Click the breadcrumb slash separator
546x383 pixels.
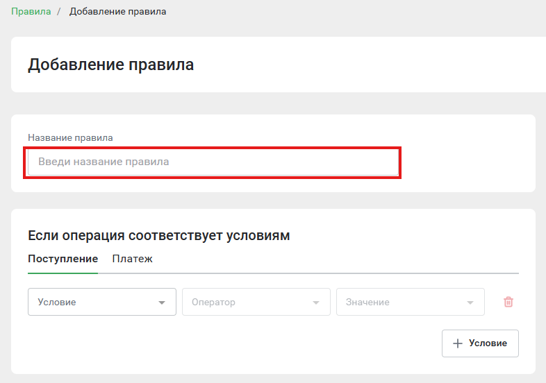(x=59, y=12)
